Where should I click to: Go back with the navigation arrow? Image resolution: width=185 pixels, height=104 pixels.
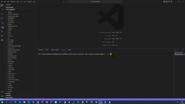[64, 1]
